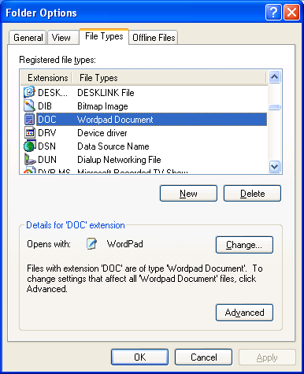Click the 'DESK...' extension text
Image resolution: width=304 pixels, height=374 pixels.
(53, 93)
